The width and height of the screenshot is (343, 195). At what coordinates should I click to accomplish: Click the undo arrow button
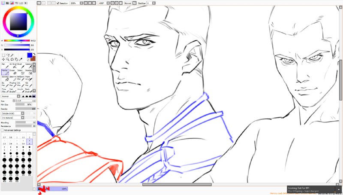pyautogui.click(x=39, y=3)
